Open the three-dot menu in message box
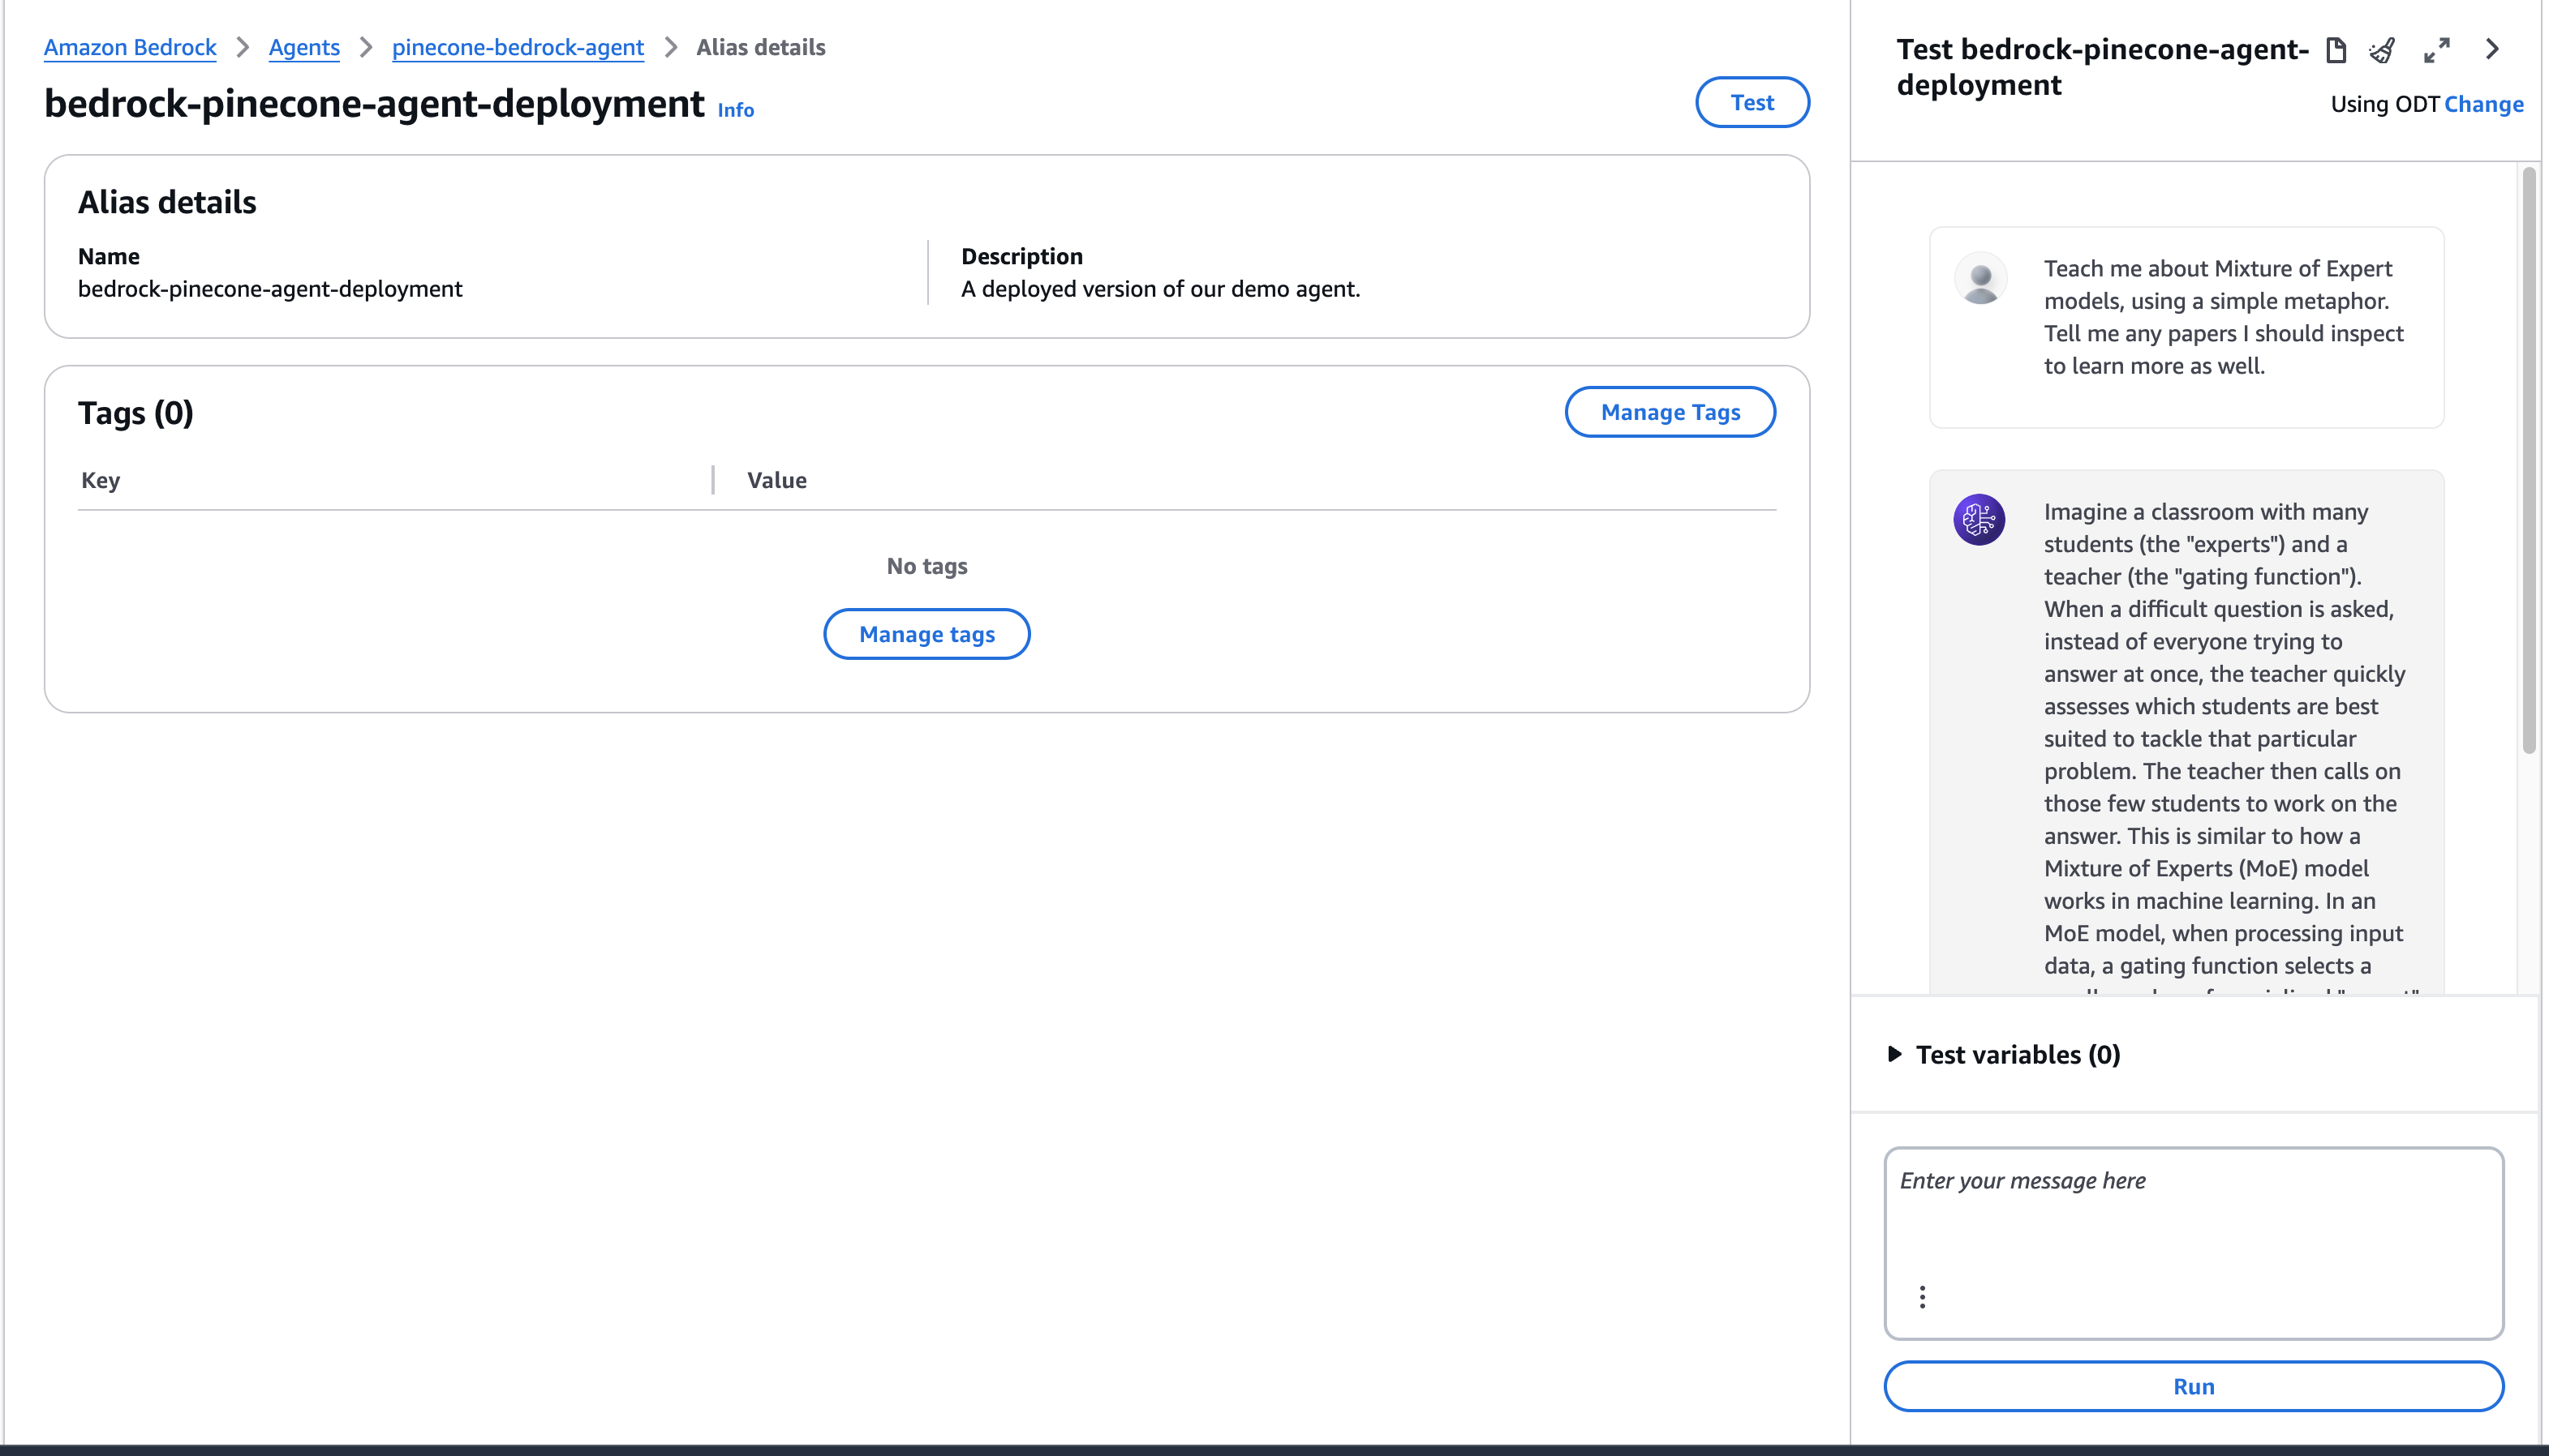The width and height of the screenshot is (2549, 1456). pyautogui.click(x=1922, y=1297)
